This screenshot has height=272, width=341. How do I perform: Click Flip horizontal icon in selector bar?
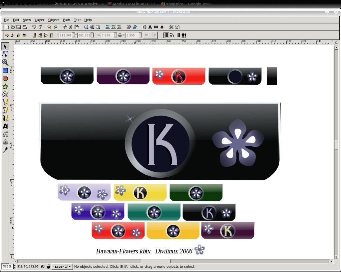pos(19,35)
